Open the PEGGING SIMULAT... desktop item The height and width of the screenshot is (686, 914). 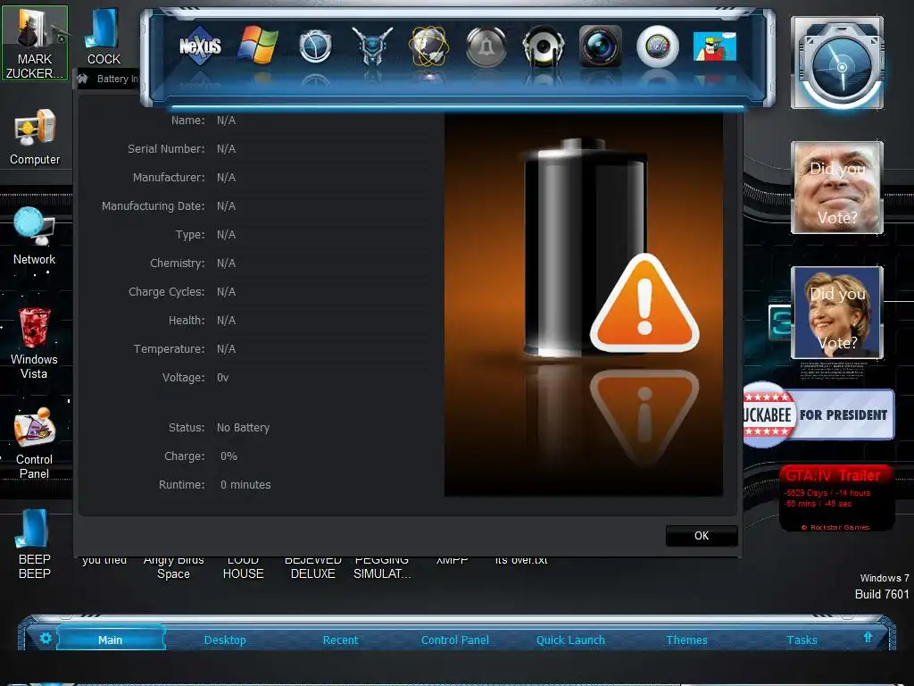click(382, 567)
